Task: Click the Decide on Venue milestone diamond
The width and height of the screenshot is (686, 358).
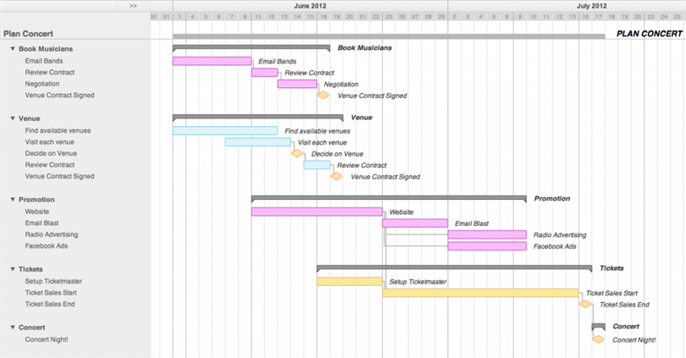Action: 297,153
